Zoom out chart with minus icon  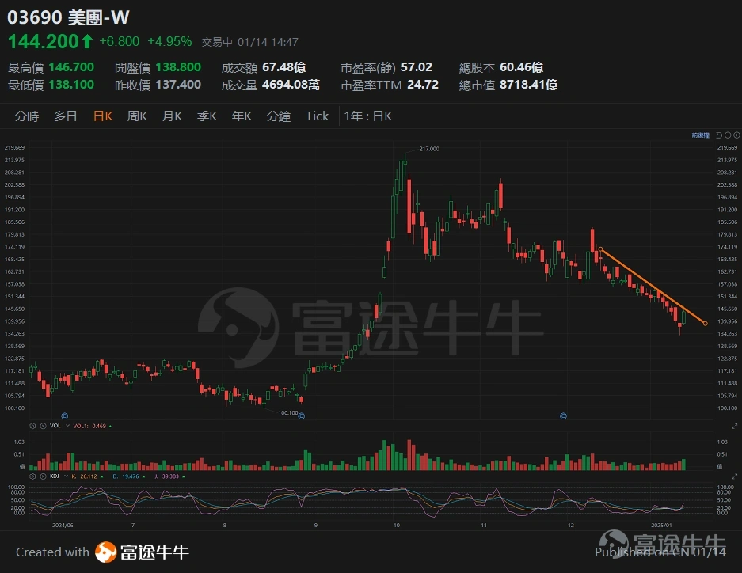point(728,135)
